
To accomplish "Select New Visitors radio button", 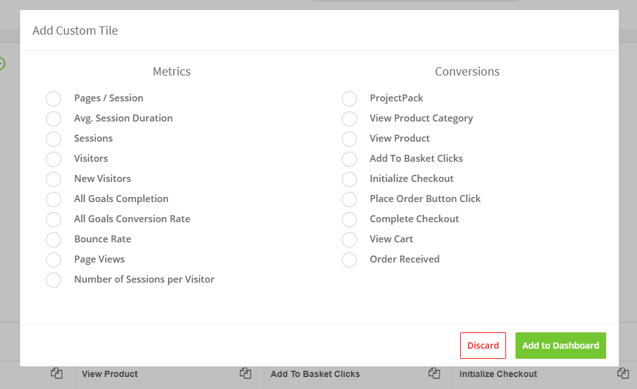I will tap(54, 179).
